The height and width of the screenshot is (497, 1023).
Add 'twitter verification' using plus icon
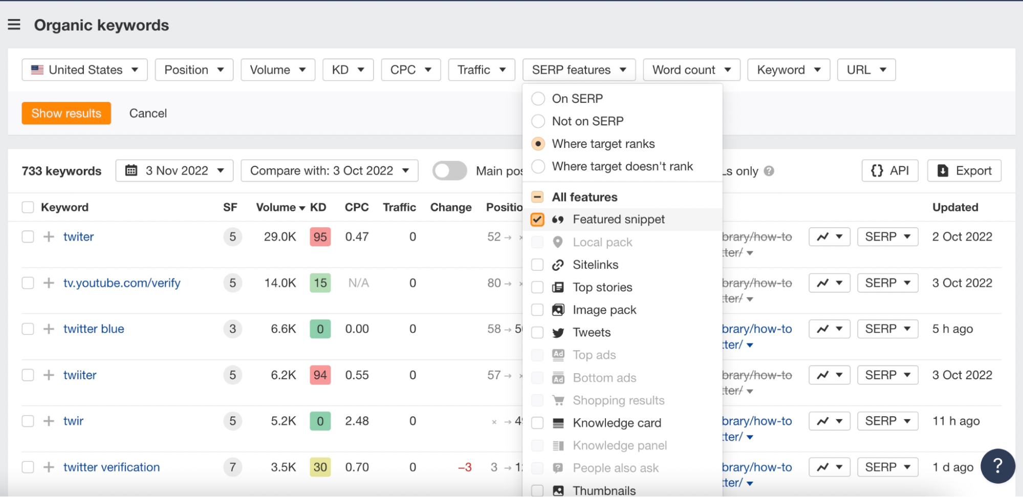tap(49, 467)
